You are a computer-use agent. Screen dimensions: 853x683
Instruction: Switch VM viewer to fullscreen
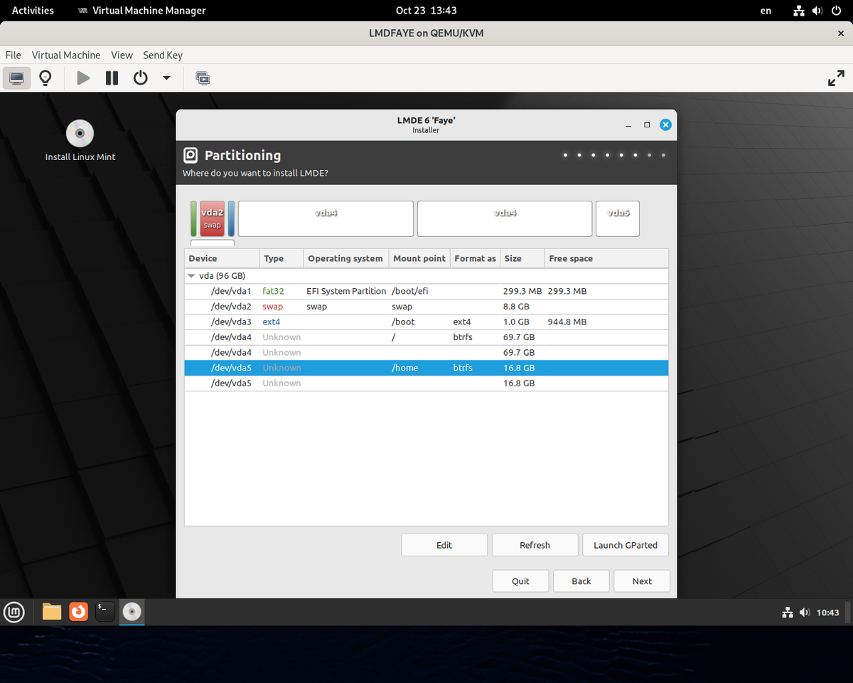pyautogui.click(x=837, y=78)
